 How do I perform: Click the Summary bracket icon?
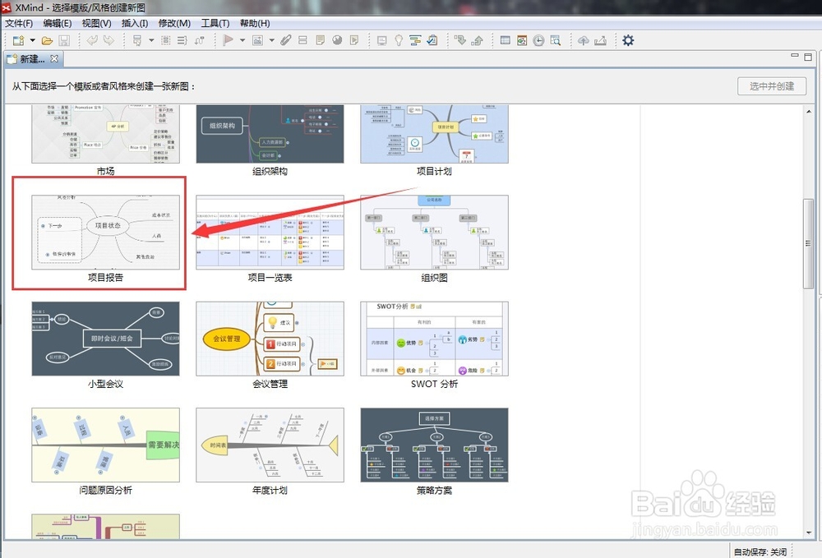tap(182, 40)
